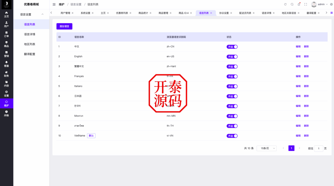Open the 主页 home sidebar icon
334x186 pixels.
[7, 14]
